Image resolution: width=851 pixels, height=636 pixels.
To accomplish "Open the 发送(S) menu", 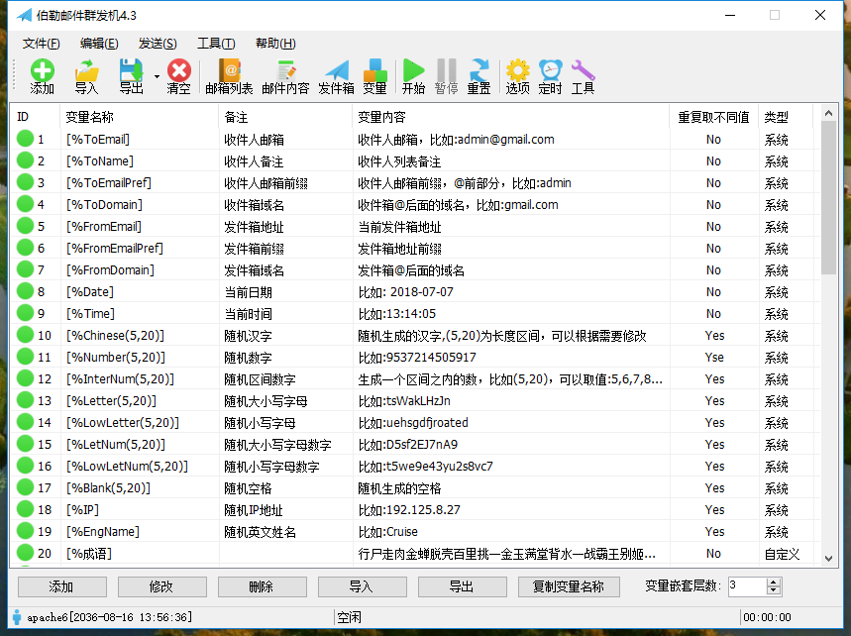I will click(158, 44).
